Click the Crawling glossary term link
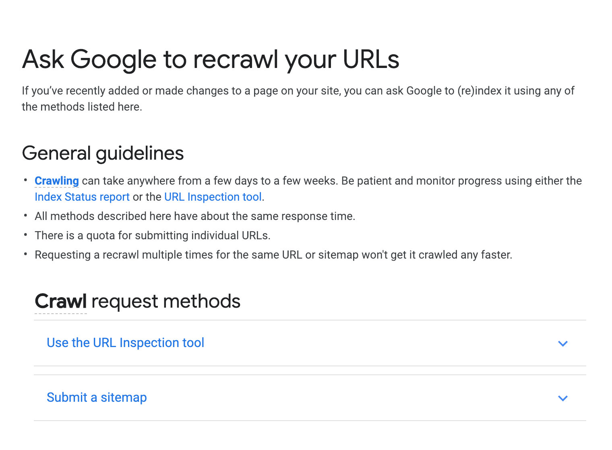Image resolution: width=612 pixels, height=450 pixels. (56, 181)
